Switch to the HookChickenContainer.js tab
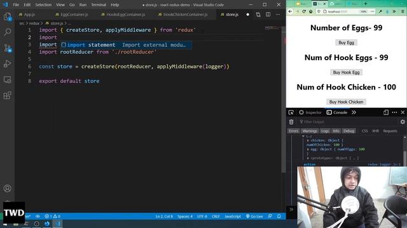The image size is (407, 228). click(183, 15)
